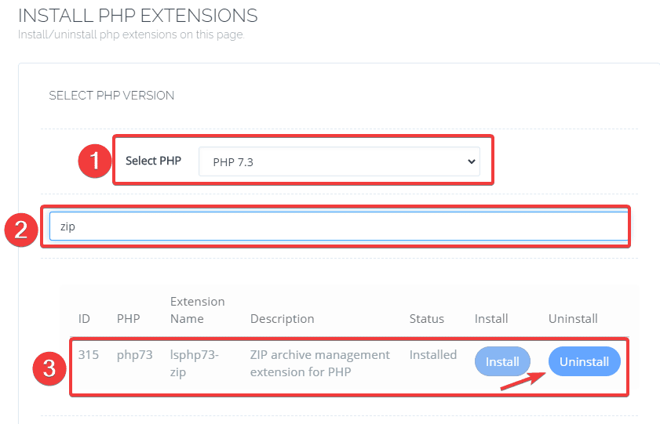The width and height of the screenshot is (660, 424).
Task: Click the red step 2 badge
Action: pos(20,228)
